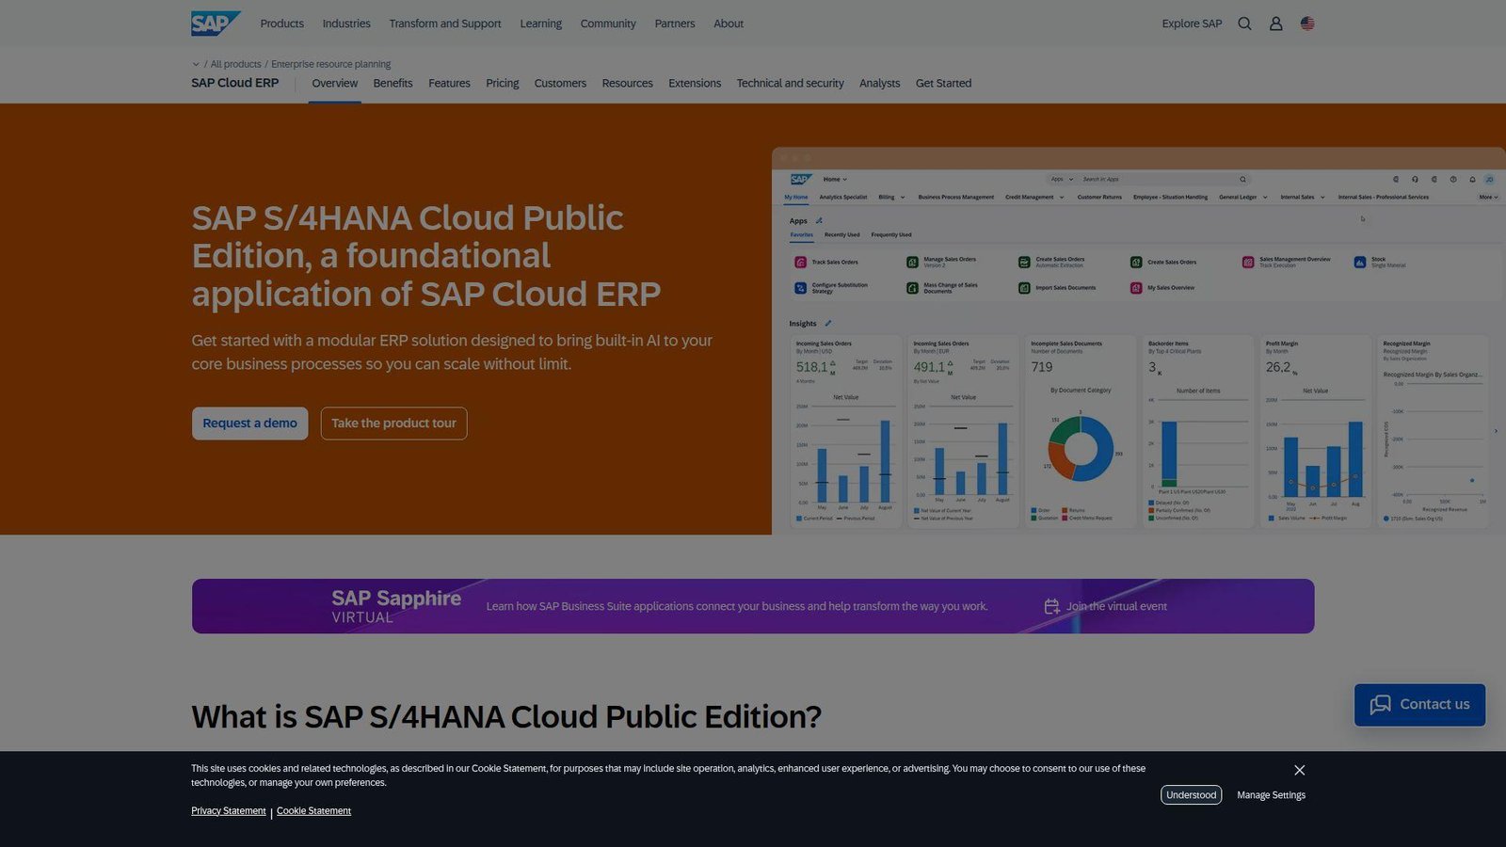Open the Get Started tab
Image resolution: width=1506 pixels, height=847 pixels.
click(943, 83)
